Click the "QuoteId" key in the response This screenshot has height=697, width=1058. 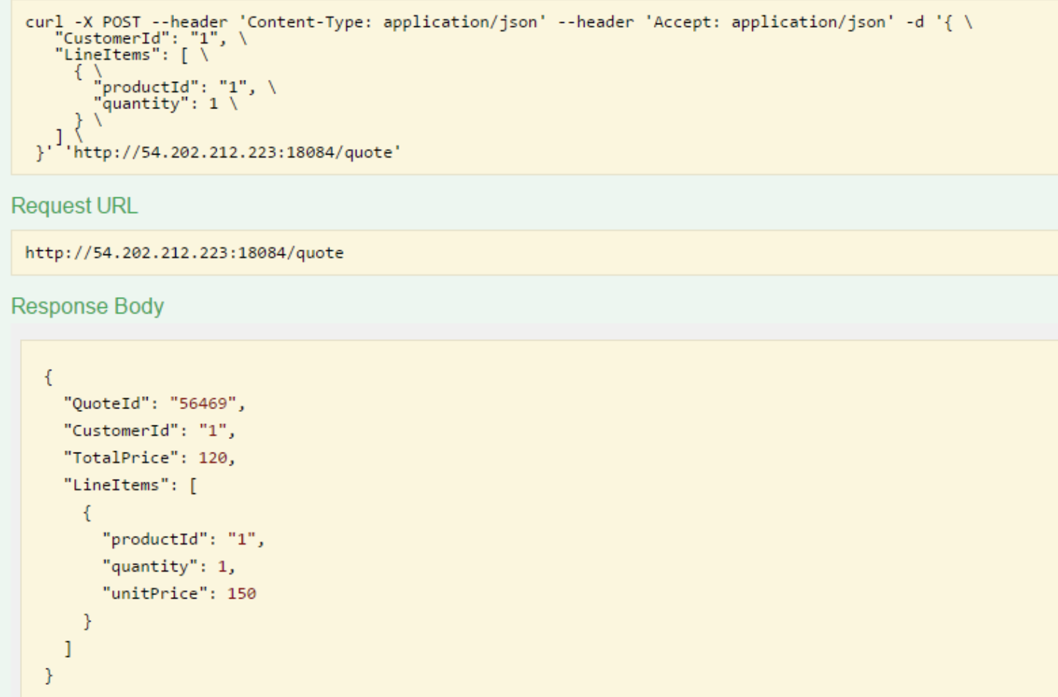(107, 403)
